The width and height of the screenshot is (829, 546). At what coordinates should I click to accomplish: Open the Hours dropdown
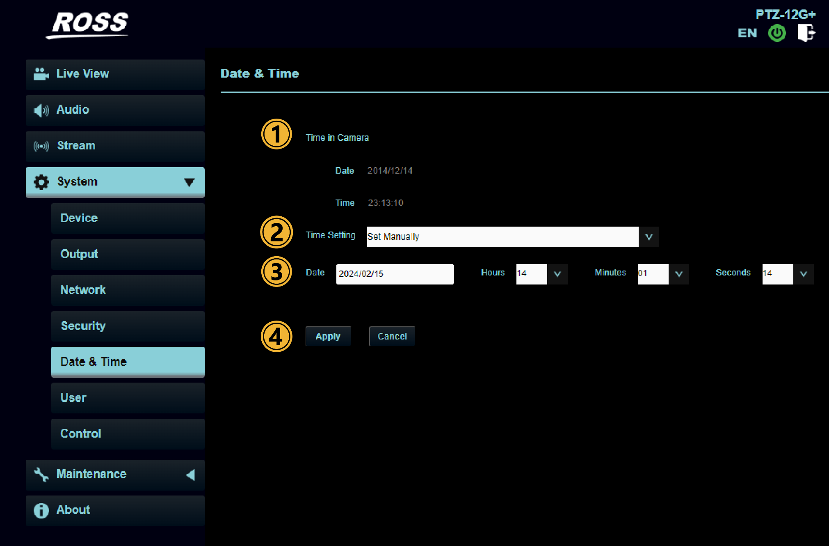click(557, 274)
